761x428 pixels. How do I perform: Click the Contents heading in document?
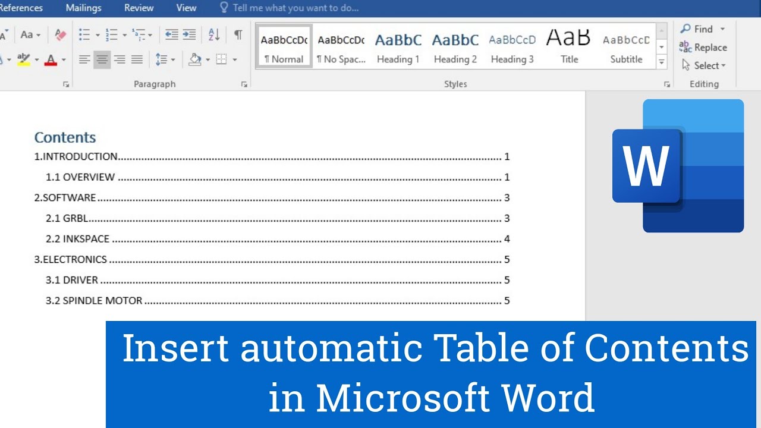pos(65,137)
